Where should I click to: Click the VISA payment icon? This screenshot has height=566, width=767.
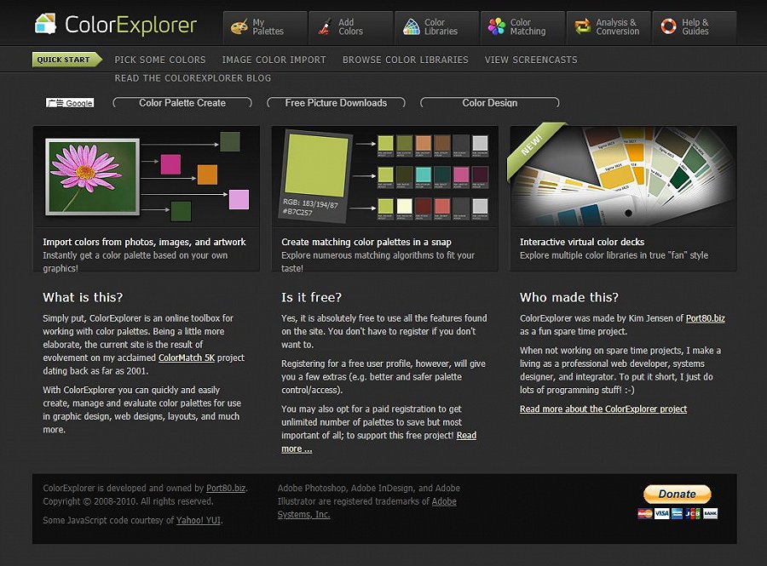(x=661, y=513)
